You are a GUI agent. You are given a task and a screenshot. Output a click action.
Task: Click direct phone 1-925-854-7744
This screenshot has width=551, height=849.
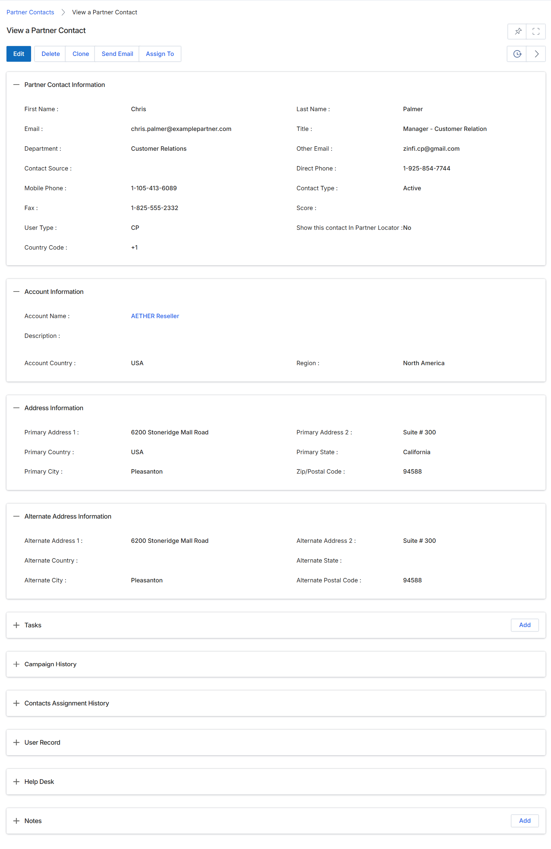tap(426, 168)
